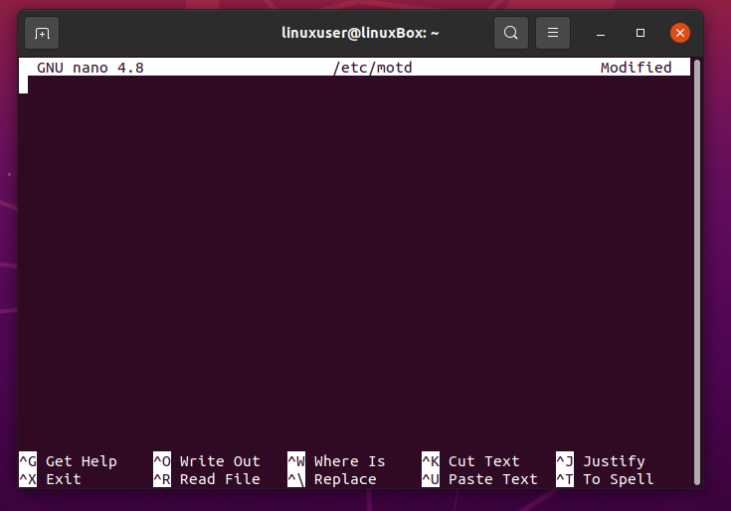Click the To Spell shortcut
Viewport: 731px width, 511px height.
click(x=618, y=479)
